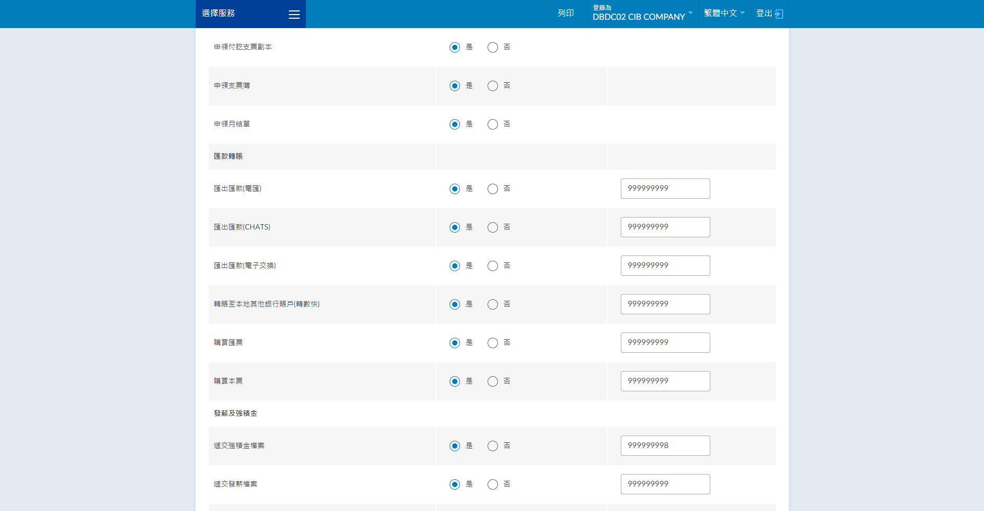The height and width of the screenshot is (511, 984).
Task: Select 是 for 申領月結單
Action: pyautogui.click(x=455, y=124)
